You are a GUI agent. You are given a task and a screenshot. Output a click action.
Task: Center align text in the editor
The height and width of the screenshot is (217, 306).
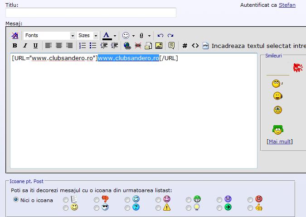(59, 46)
